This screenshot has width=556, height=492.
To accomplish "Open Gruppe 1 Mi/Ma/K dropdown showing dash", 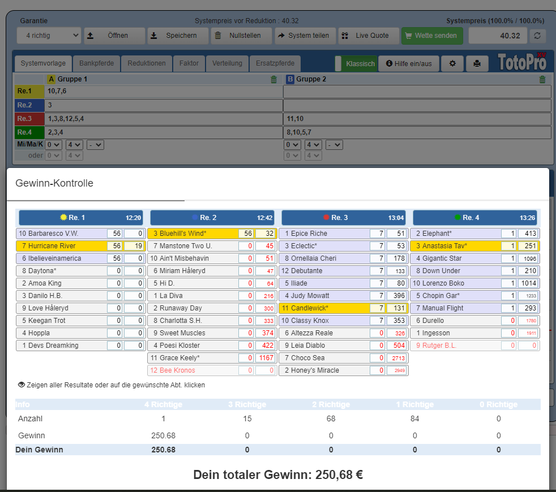I will [95, 145].
